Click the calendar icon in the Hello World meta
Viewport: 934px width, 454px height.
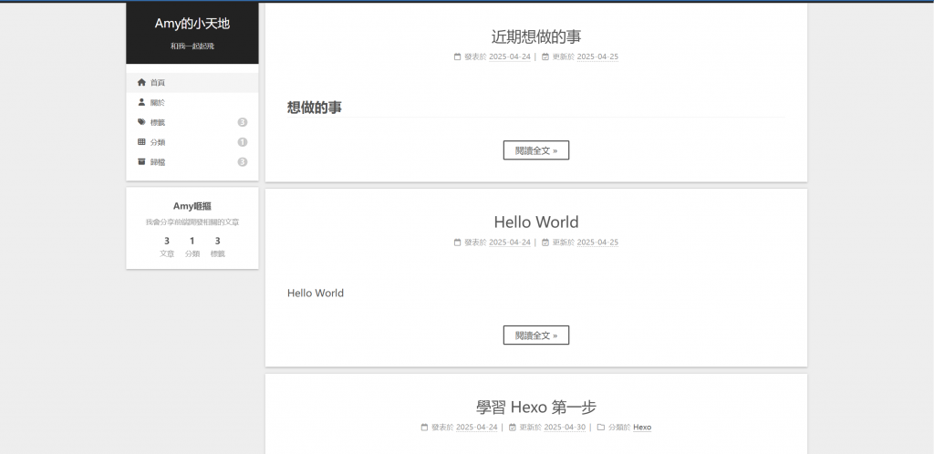(x=458, y=242)
